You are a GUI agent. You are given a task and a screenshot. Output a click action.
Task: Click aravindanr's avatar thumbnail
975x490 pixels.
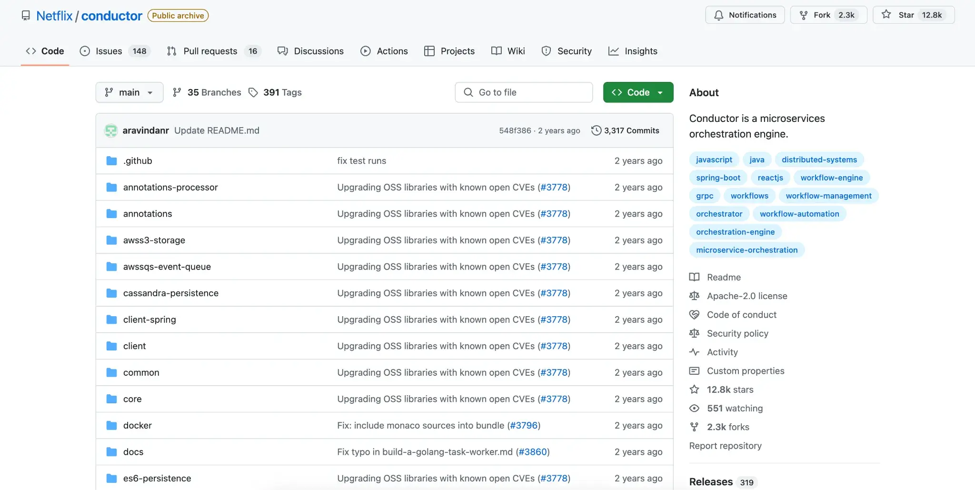point(111,130)
